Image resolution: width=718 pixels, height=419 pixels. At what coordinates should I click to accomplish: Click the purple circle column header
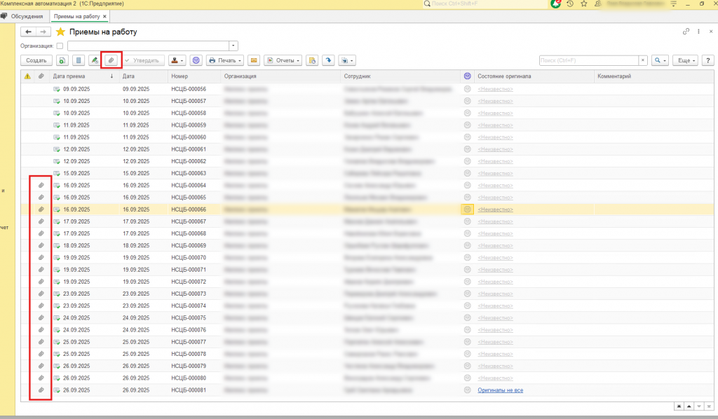[x=467, y=76]
